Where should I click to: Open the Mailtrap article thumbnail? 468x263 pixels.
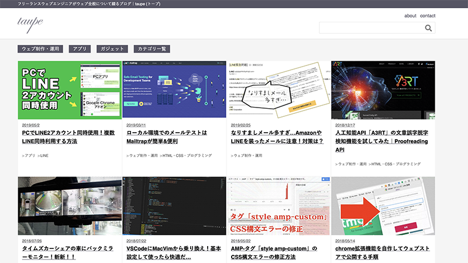(174, 89)
